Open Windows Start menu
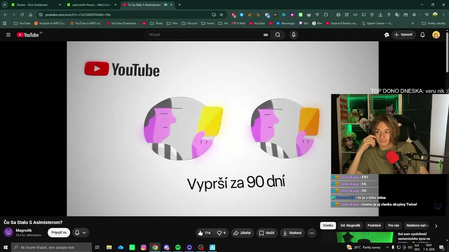 click(x=5, y=247)
